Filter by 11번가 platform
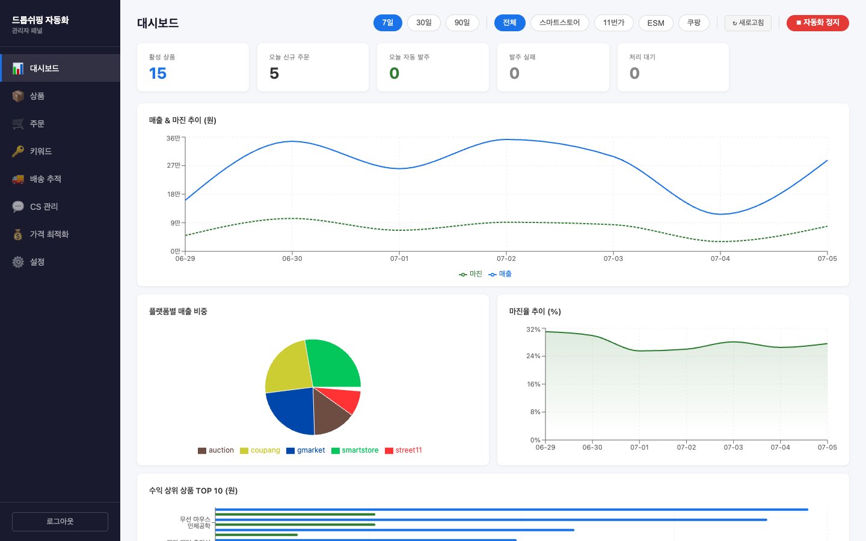Viewport: 866px width, 541px height. coord(614,23)
